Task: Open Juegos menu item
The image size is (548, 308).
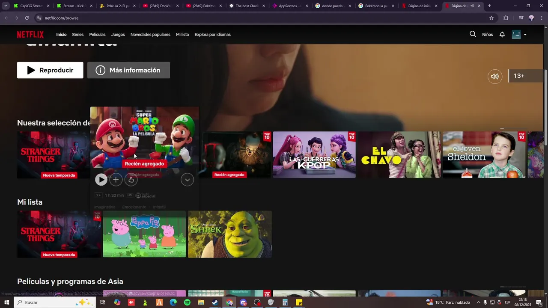Action: click(118, 35)
